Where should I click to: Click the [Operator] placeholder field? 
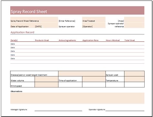[87, 26]
